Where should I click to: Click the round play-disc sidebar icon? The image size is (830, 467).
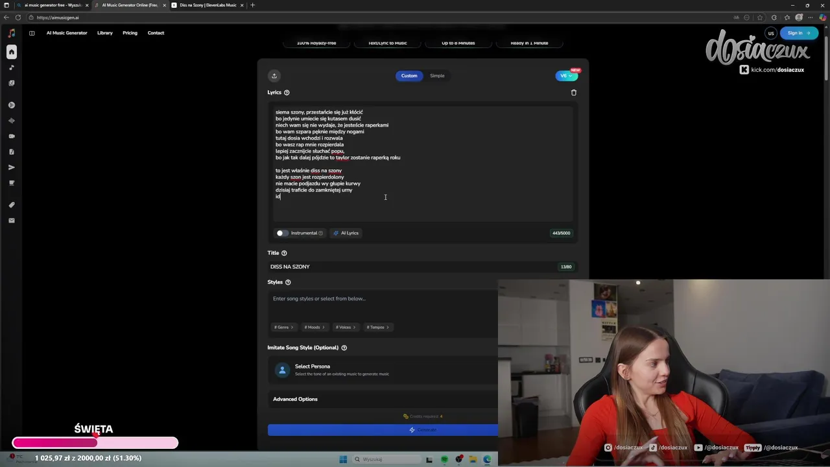click(x=12, y=105)
